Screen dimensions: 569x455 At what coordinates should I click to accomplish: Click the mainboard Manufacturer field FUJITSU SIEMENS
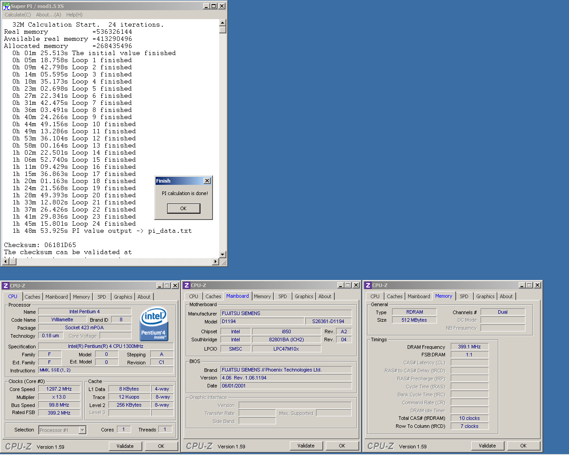[x=286, y=313]
